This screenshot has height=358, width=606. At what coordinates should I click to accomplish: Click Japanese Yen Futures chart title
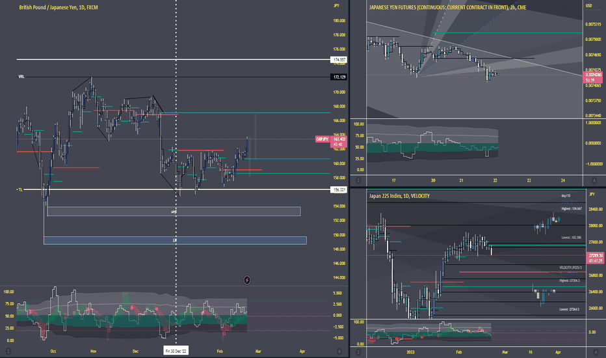tap(447, 7)
